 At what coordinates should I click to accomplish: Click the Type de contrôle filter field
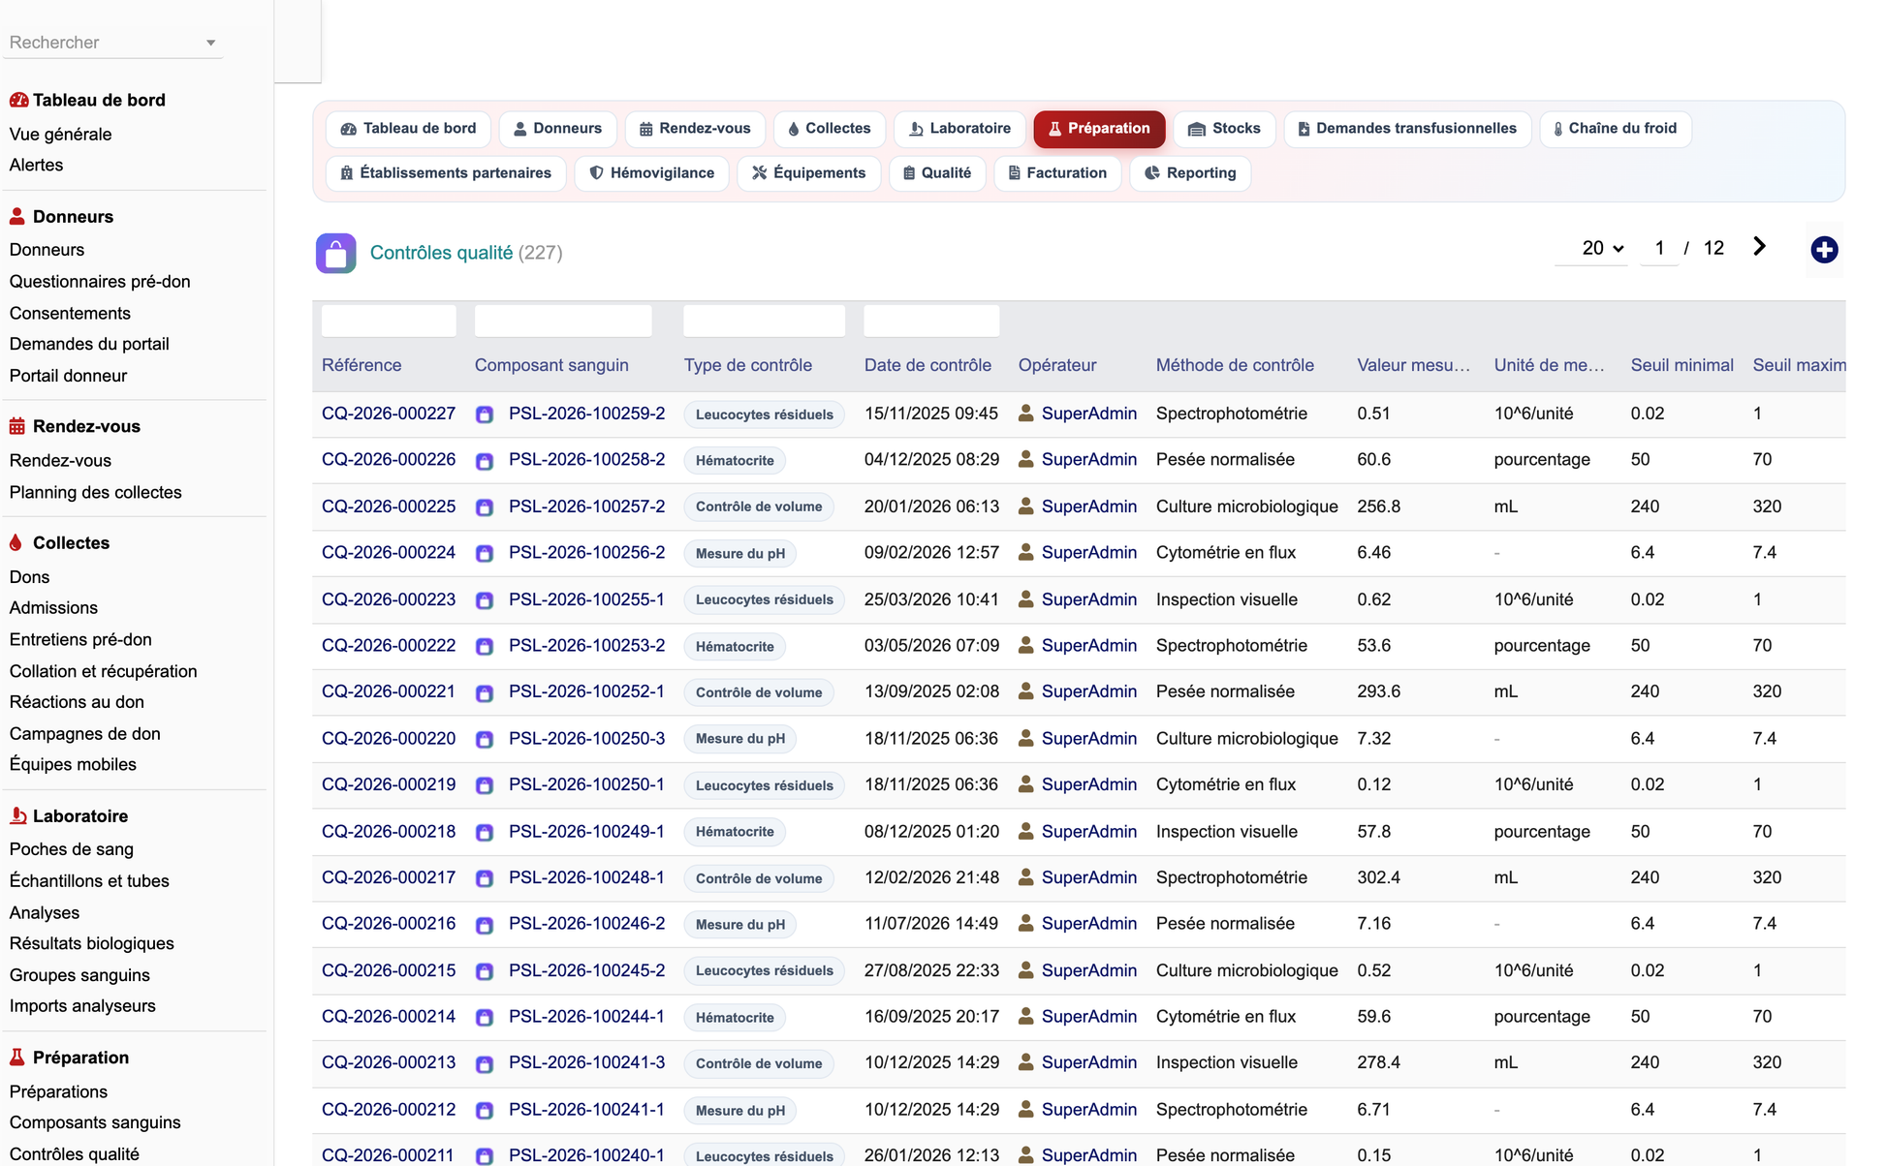click(x=764, y=321)
